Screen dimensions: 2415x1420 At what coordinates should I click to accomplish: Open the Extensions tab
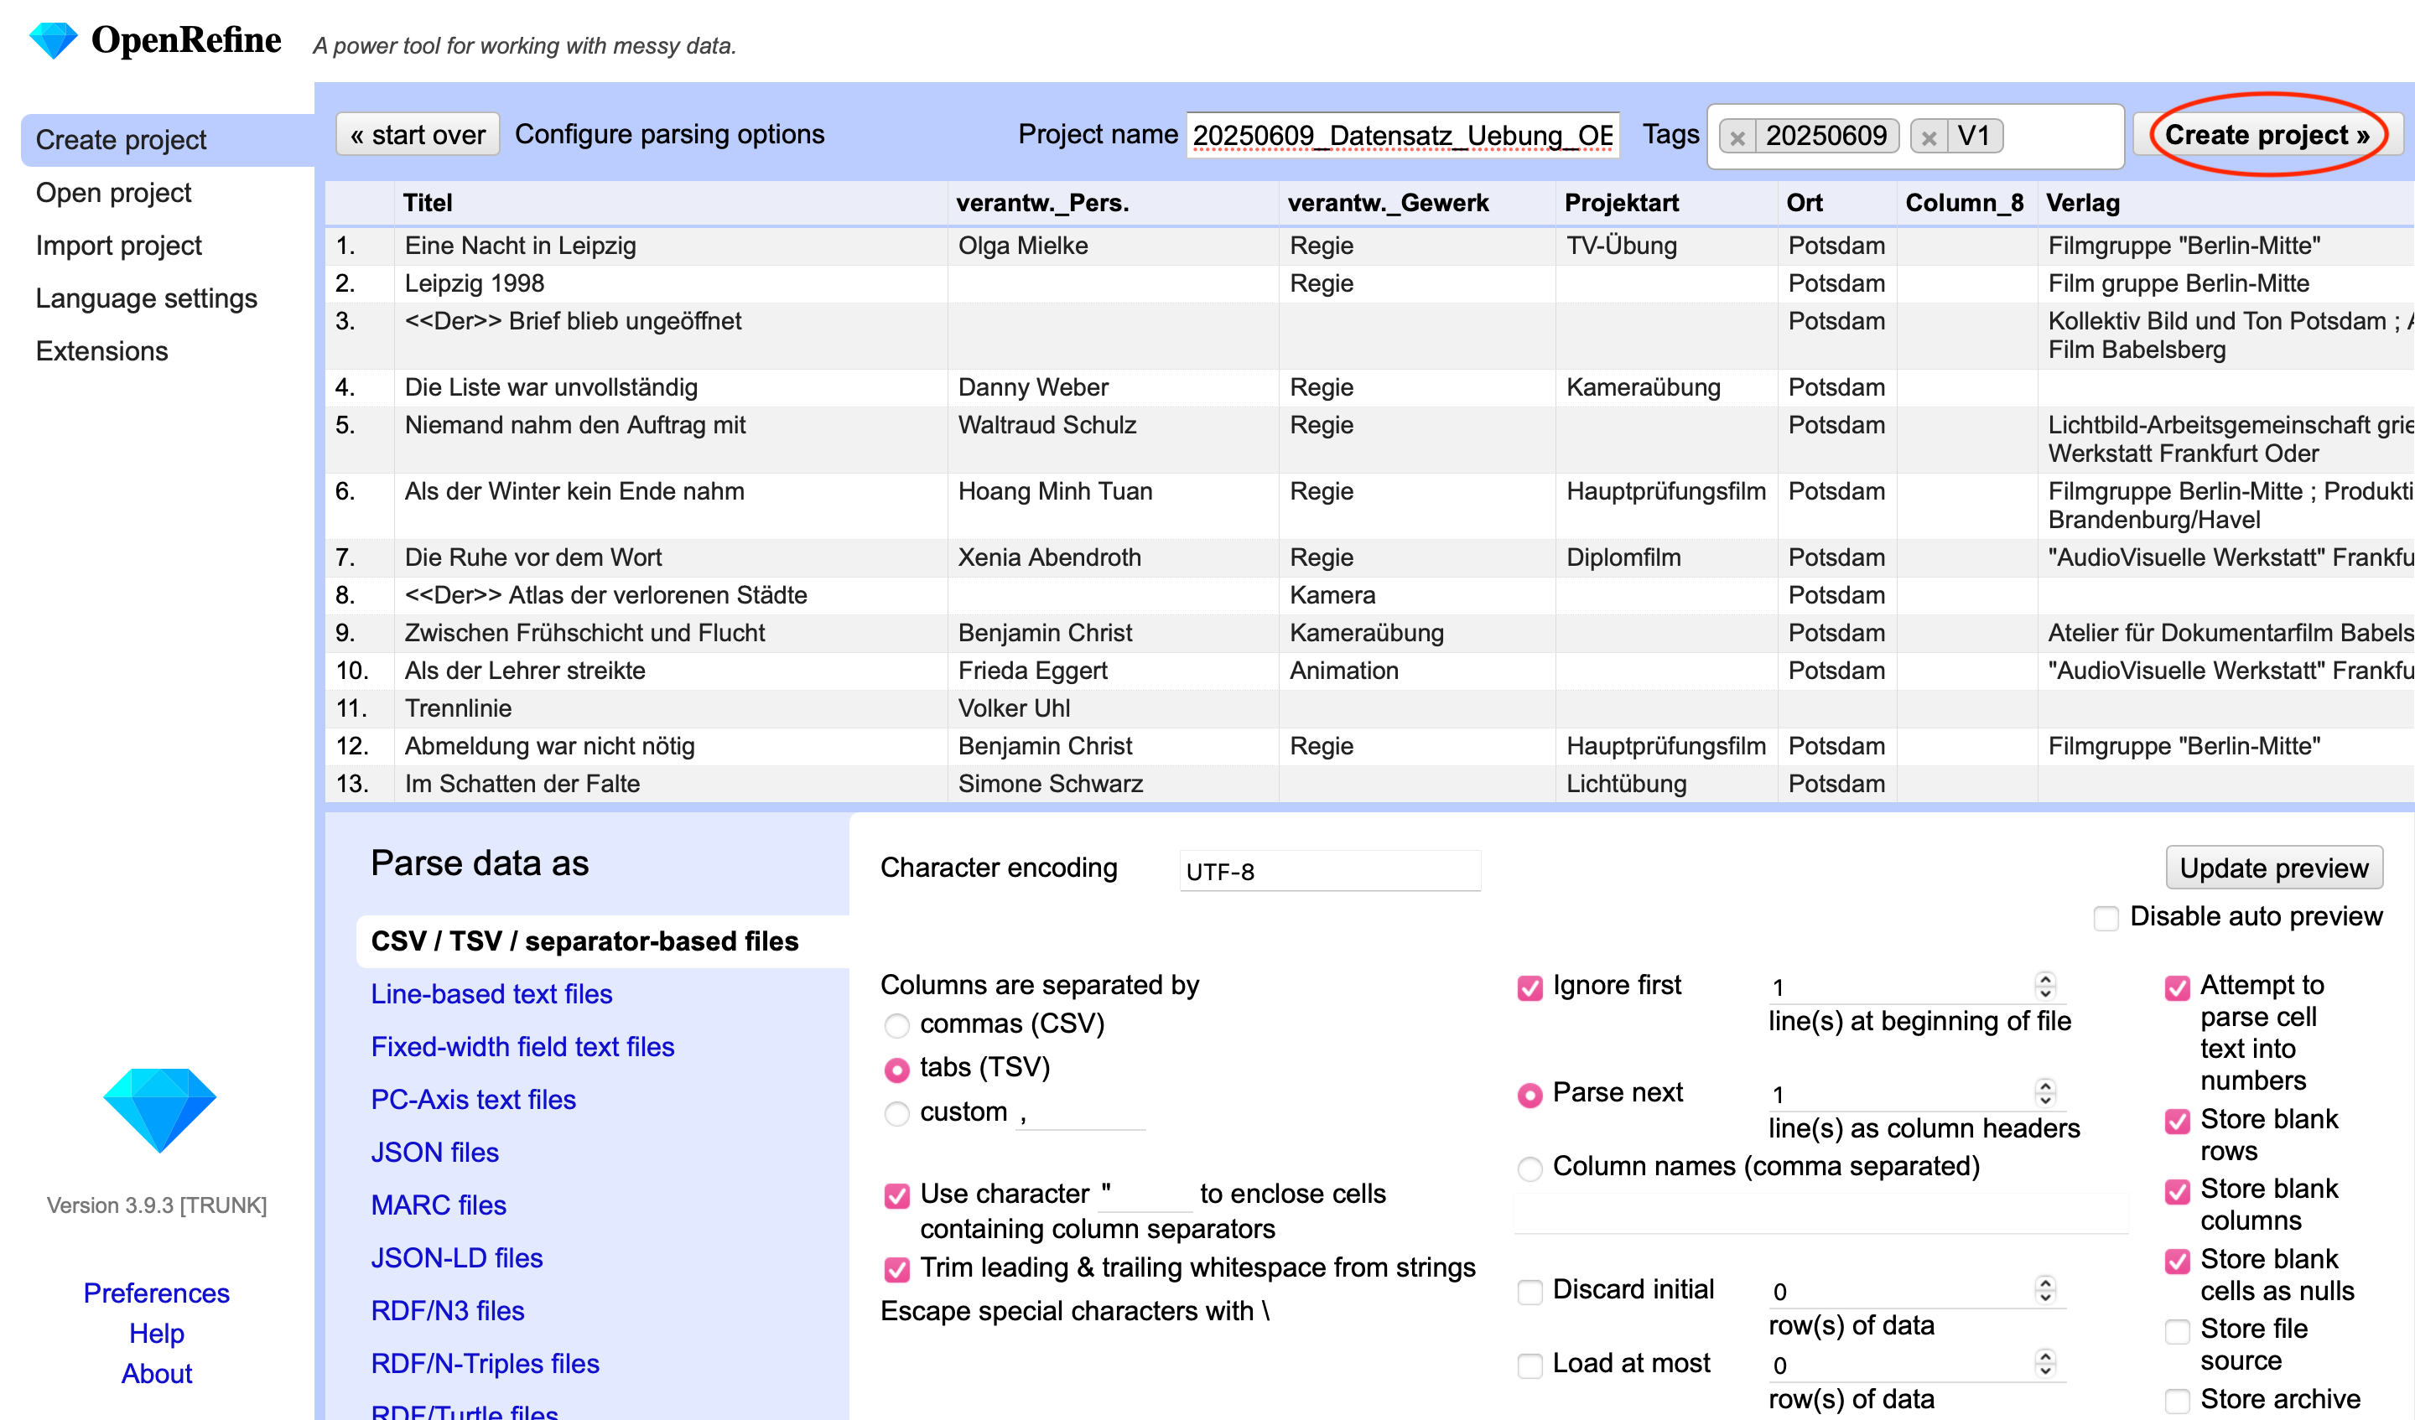click(101, 350)
